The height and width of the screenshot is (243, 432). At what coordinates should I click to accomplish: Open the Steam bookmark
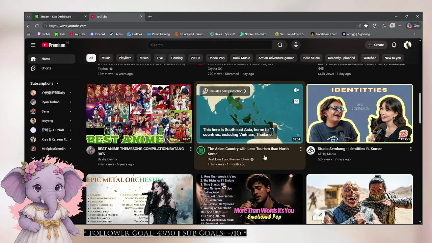[116, 34]
